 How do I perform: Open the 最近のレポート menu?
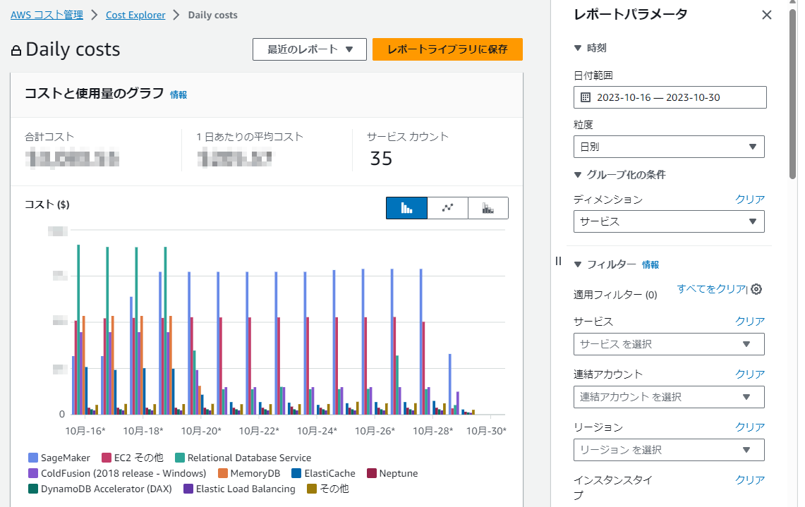309,49
